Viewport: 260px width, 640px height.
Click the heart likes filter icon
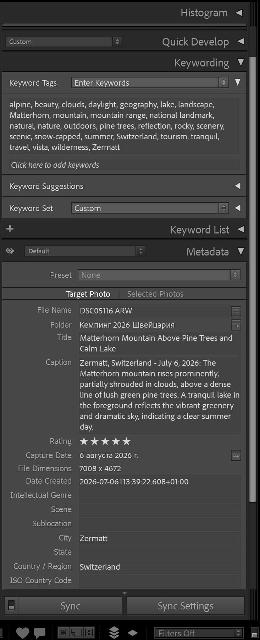(x=23, y=633)
